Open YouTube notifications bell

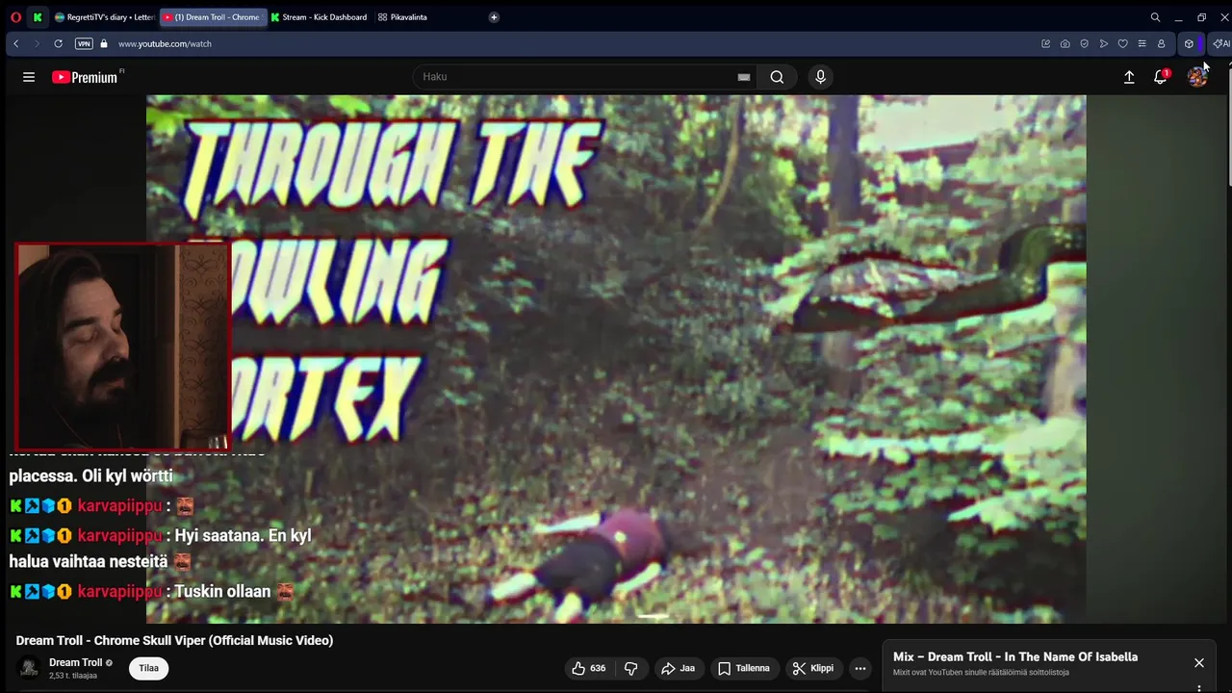pyautogui.click(x=1161, y=77)
